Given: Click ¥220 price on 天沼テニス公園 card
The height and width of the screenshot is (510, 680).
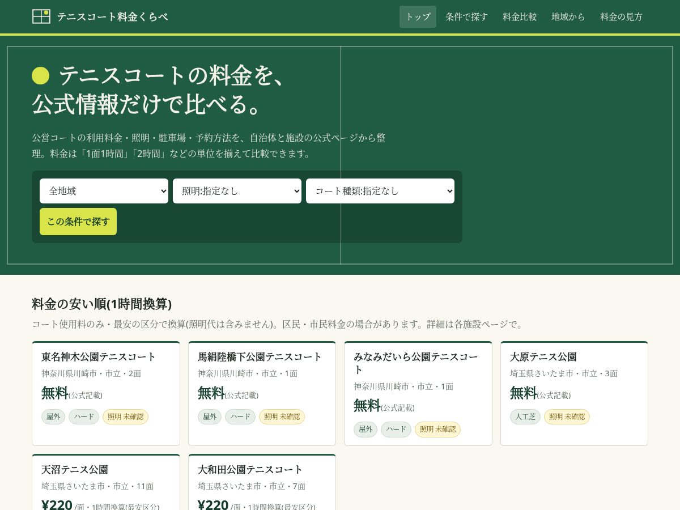Looking at the screenshot, I should (57, 505).
